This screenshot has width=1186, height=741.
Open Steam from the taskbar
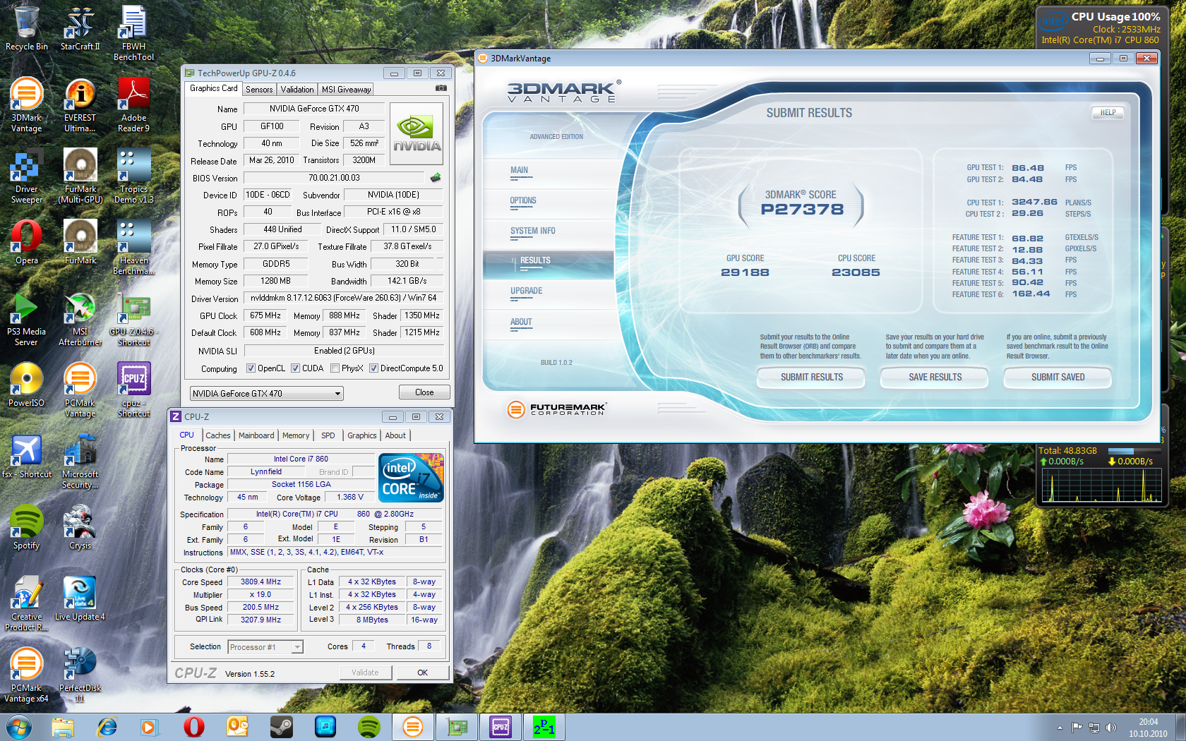pos(282,727)
